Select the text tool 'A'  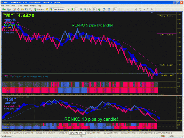(144, 9)
